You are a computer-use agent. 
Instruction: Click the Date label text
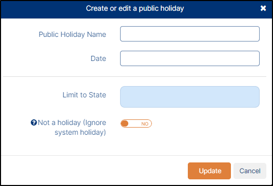click(x=99, y=58)
